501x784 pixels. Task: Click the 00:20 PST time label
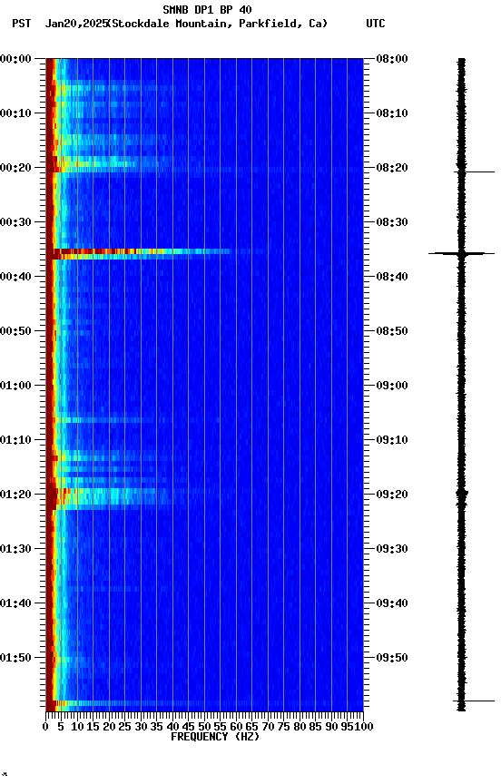15,168
